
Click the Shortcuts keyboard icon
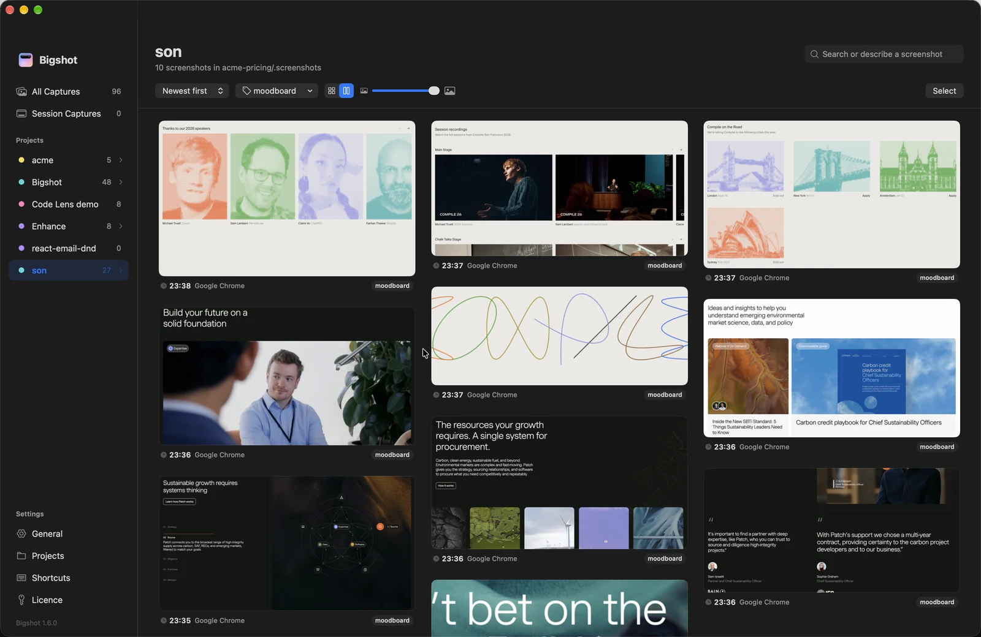[21, 578]
